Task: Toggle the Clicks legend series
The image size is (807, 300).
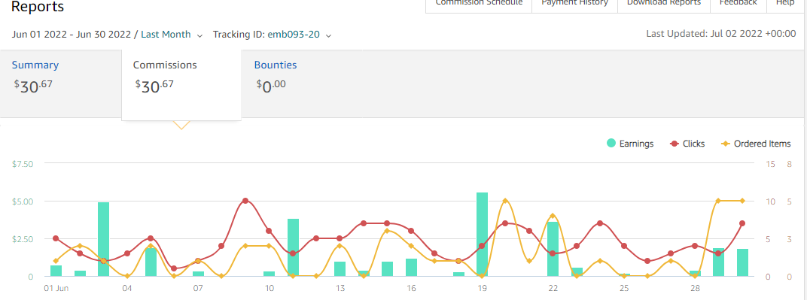Action: tap(687, 144)
